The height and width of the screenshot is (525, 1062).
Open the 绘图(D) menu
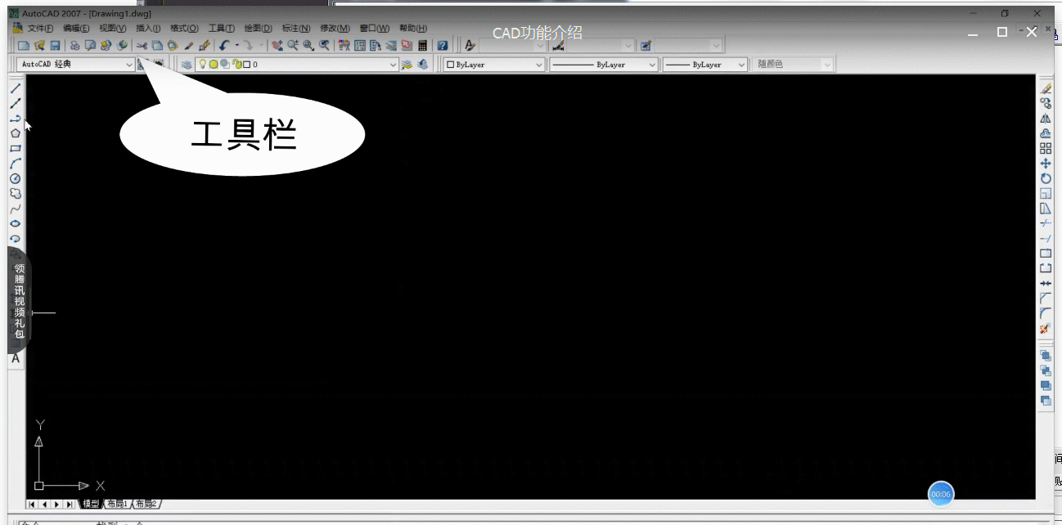coord(257,29)
